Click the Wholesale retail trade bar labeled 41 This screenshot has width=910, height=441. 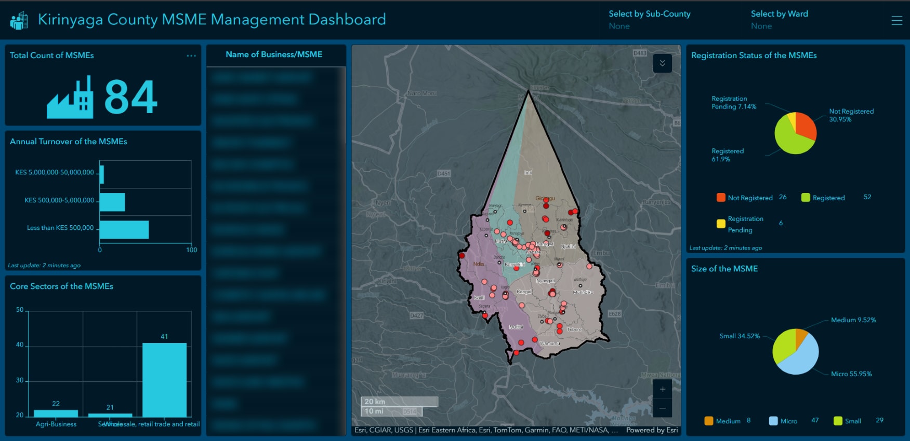[164, 380]
